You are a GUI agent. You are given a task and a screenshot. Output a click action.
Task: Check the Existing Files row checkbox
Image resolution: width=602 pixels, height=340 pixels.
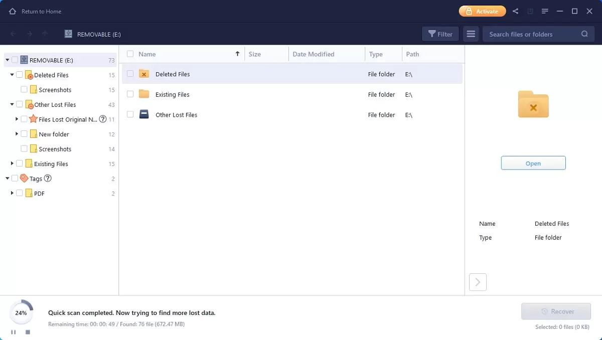(x=130, y=94)
